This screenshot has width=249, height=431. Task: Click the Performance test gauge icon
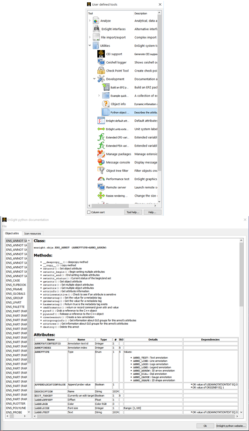point(101,179)
